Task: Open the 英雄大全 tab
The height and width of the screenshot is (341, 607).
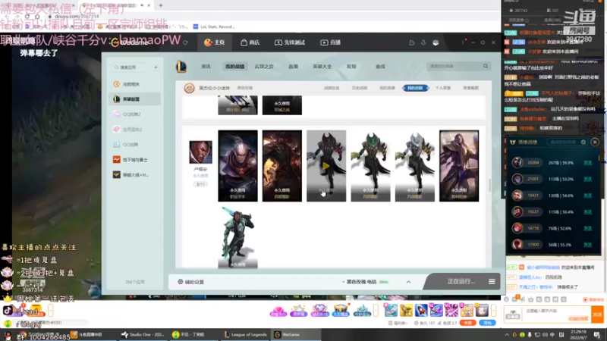Action: pos(322,67)
